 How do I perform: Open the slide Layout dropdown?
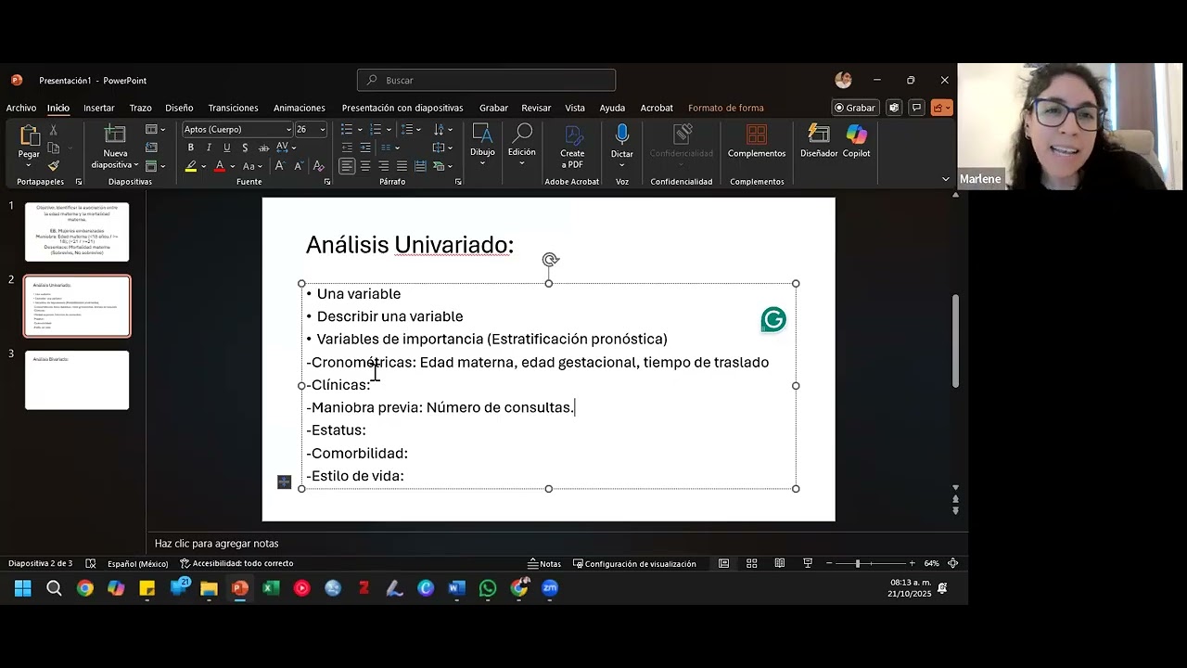[156, 130]
